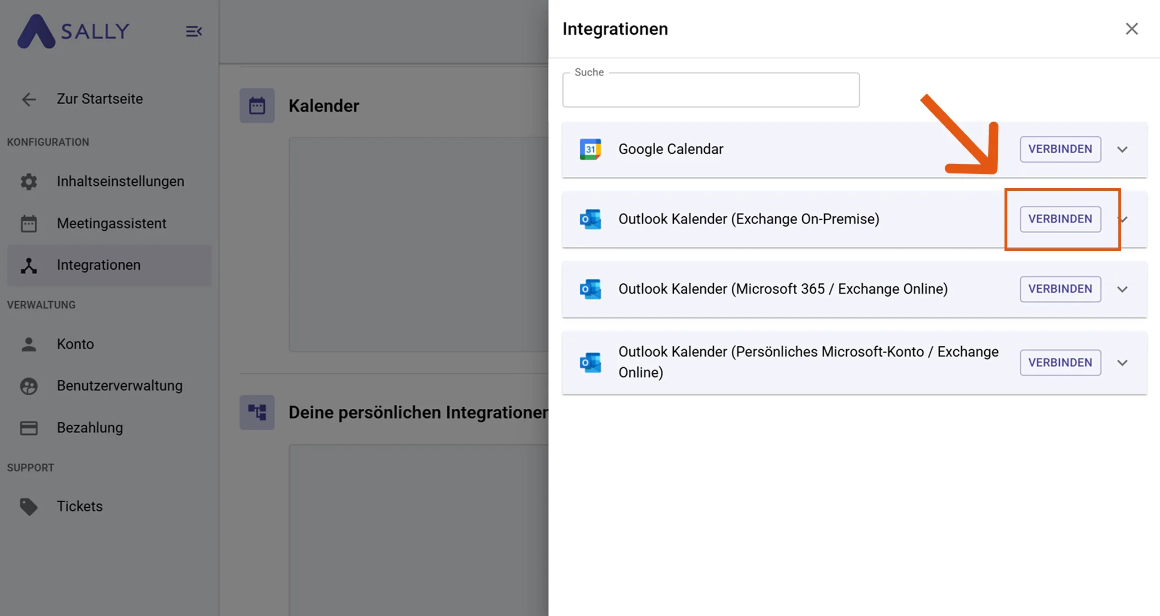
Task: Collapse the sidebar with the menu icon
Action: 194,32
